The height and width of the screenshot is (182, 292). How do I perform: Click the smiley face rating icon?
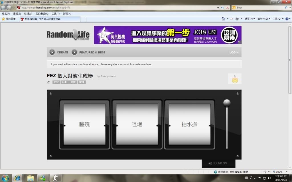235,80
